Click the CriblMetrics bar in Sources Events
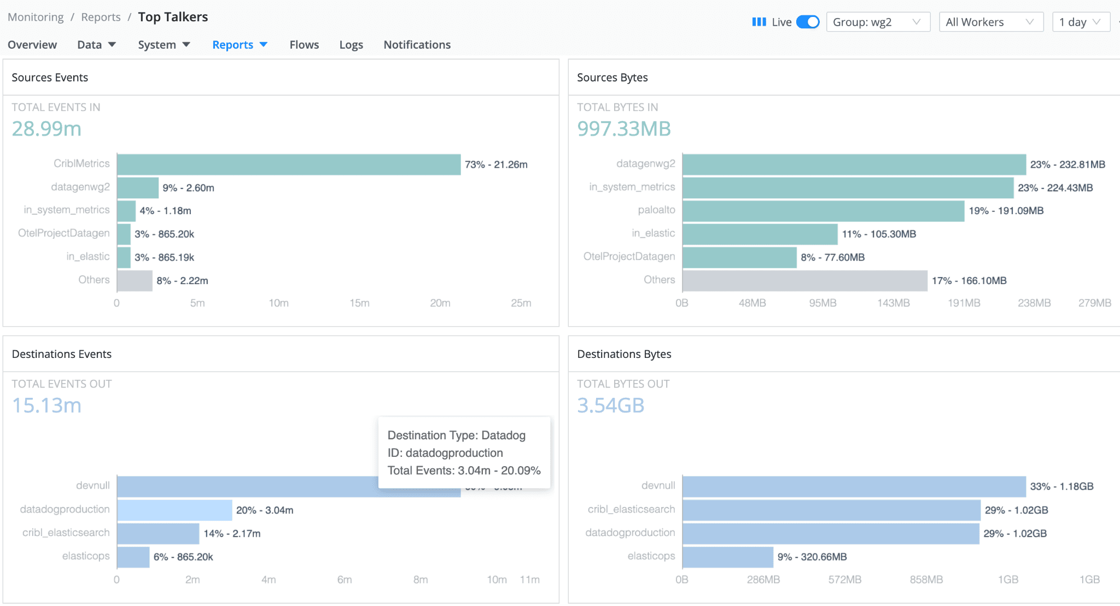The image size is (1120, 606). pyautogui.click(x=289, y=164)
